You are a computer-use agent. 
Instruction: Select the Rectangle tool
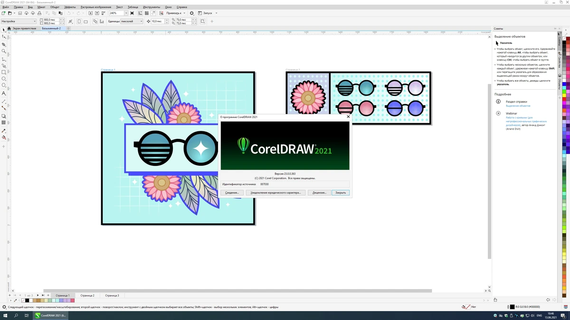(x=4, y=73)
